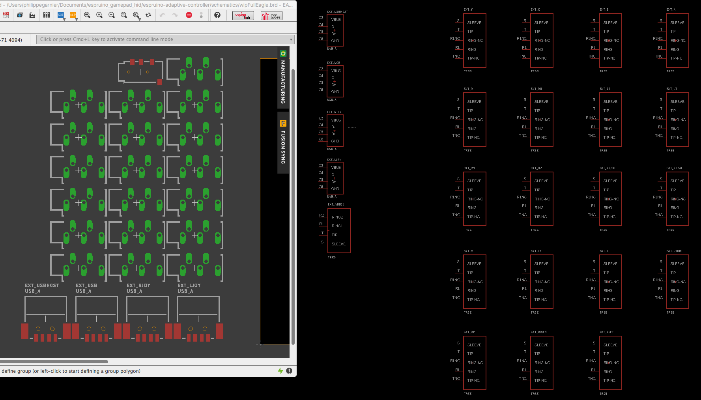
Task: Click the EXT_AUDIO symbol name in schematic
Action: [336, 204]
